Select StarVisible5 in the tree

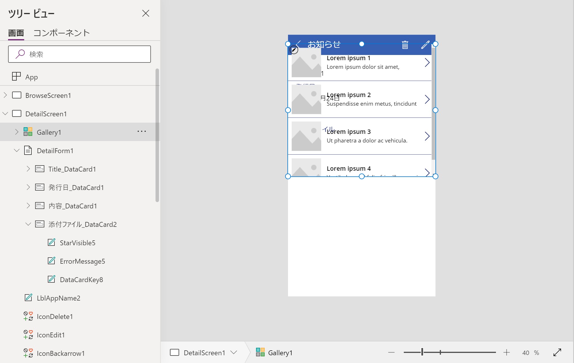point(77,243)
